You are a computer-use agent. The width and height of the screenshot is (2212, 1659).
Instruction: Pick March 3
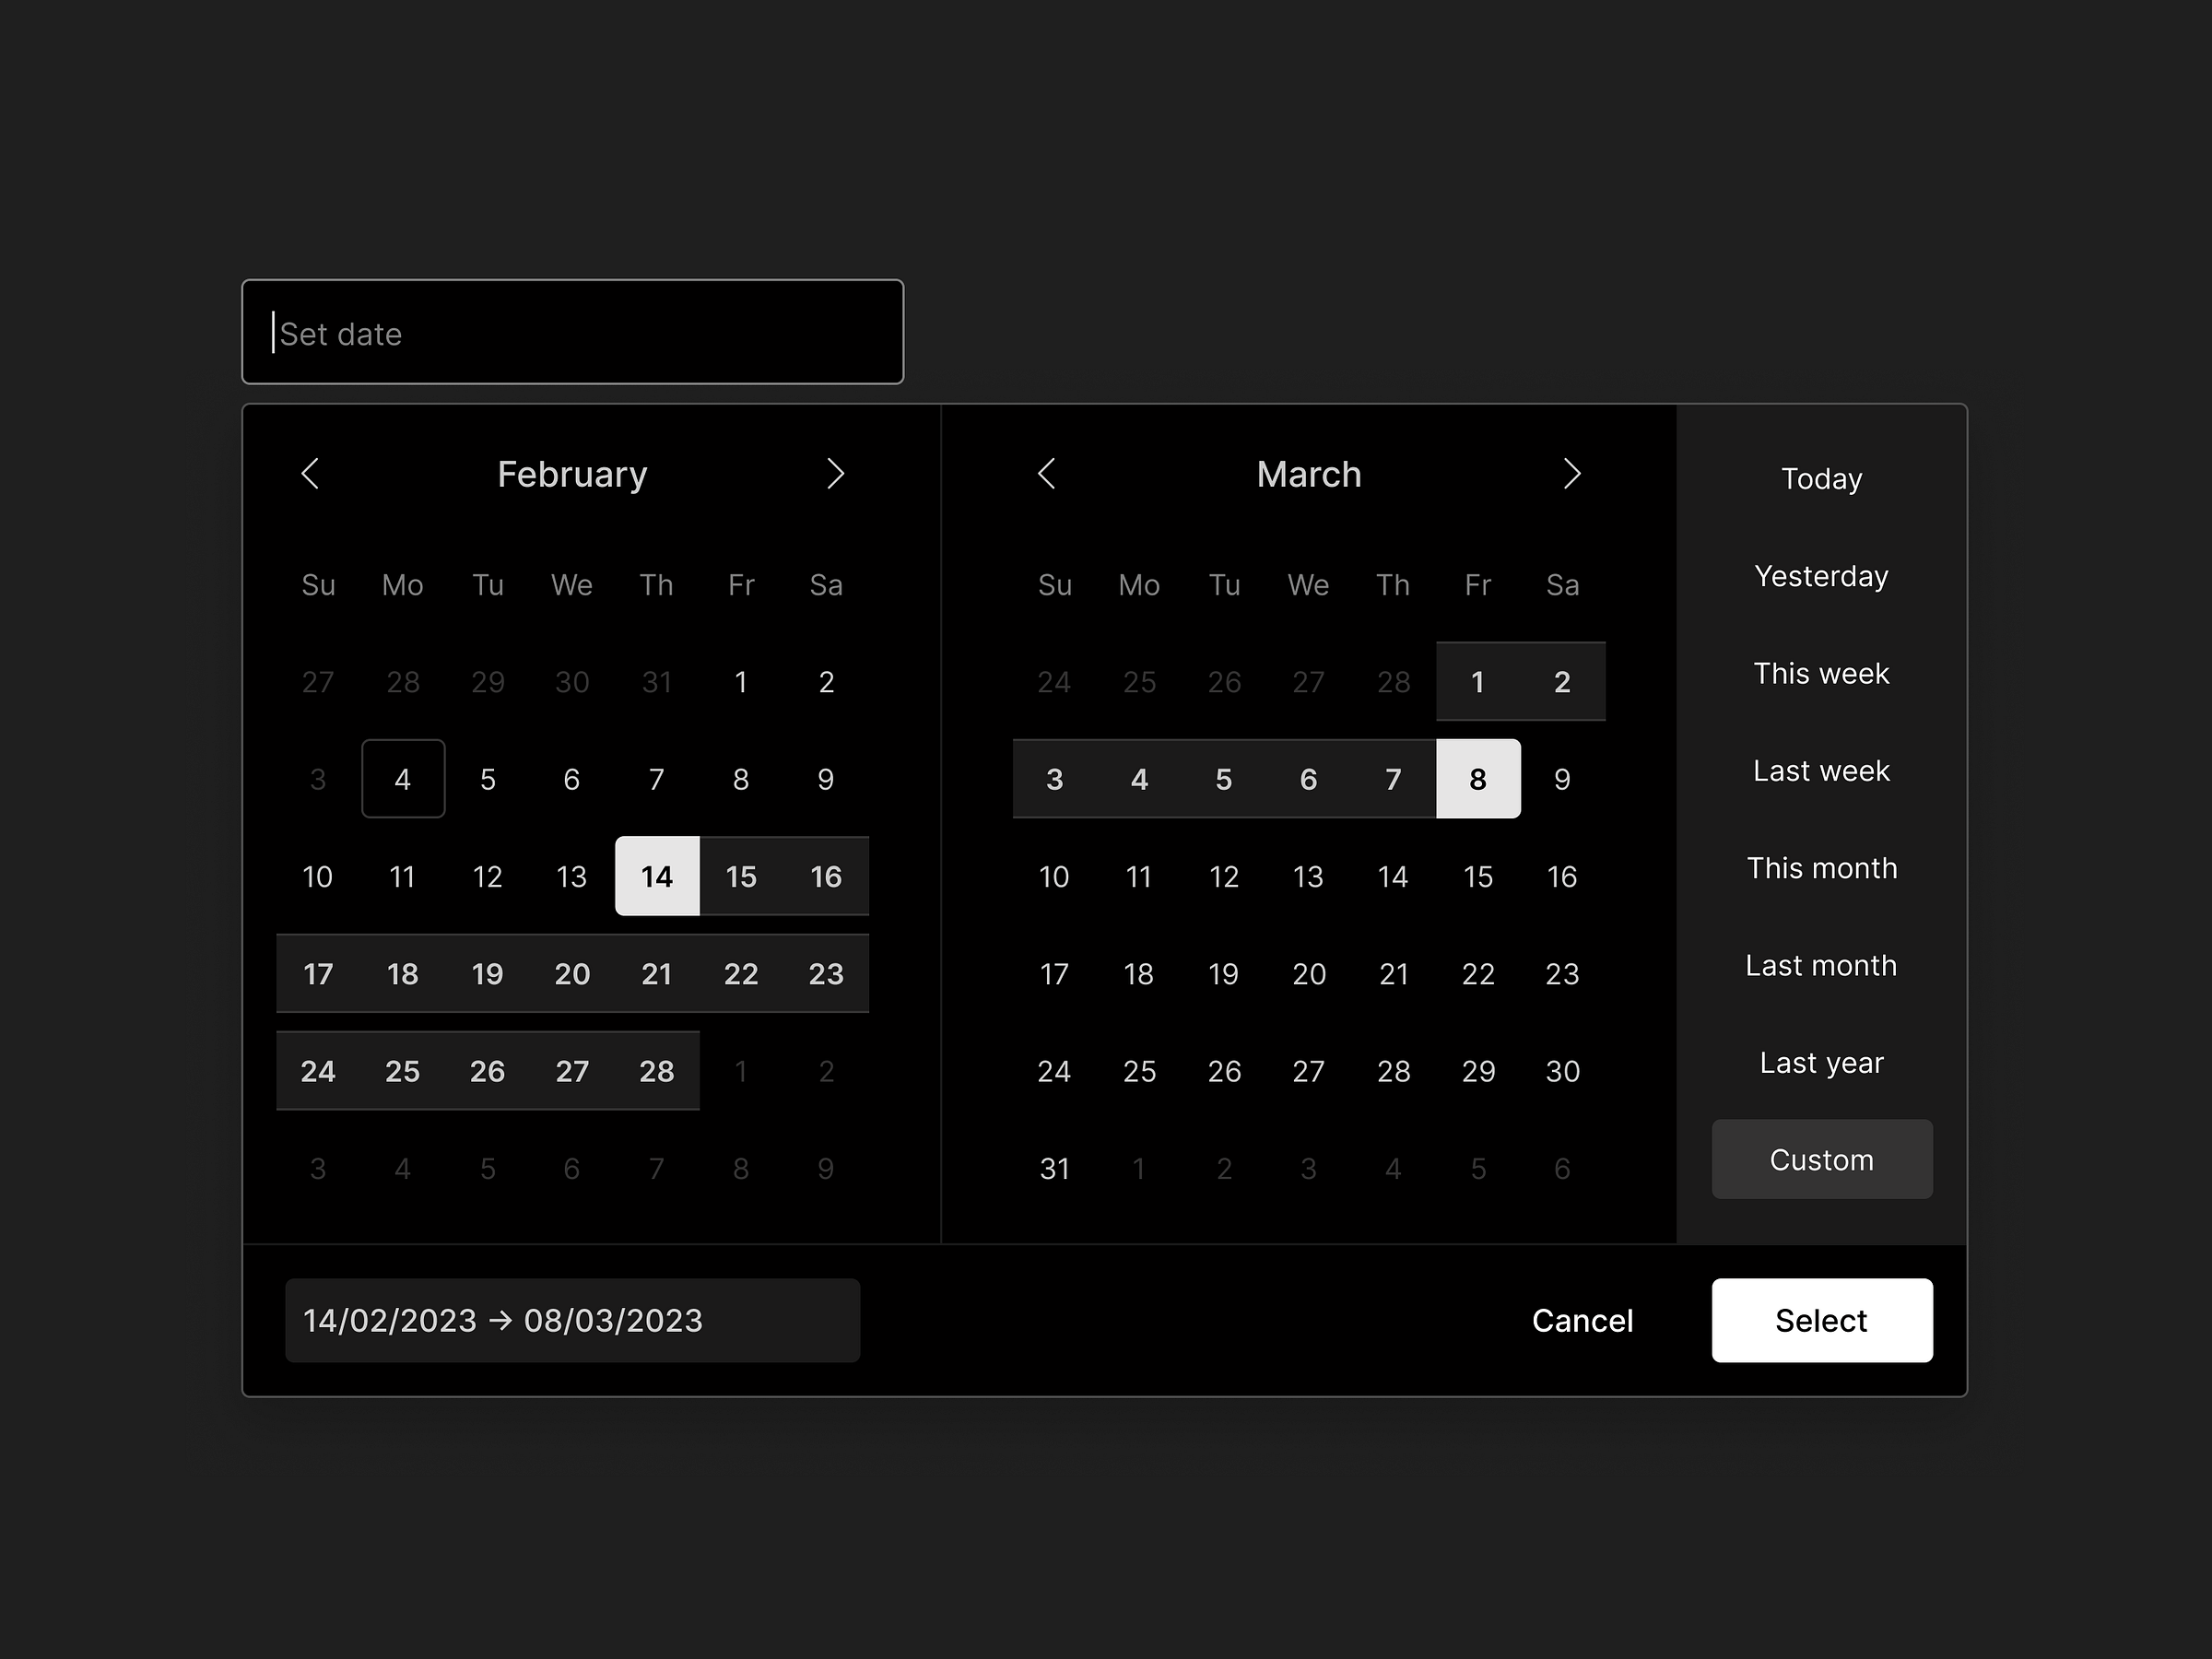[1055, 779]
